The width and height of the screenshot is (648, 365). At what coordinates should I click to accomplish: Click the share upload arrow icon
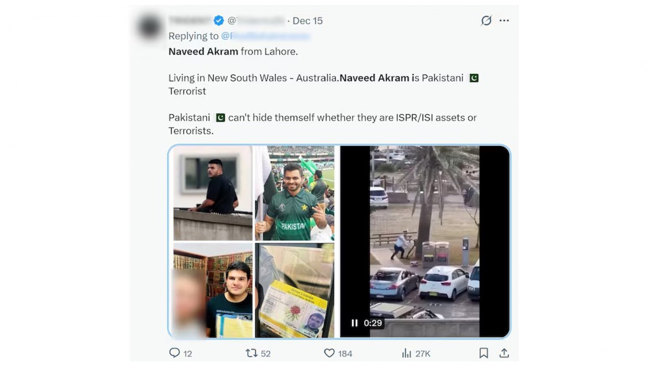pyautogui.click(x=504, y=353)
